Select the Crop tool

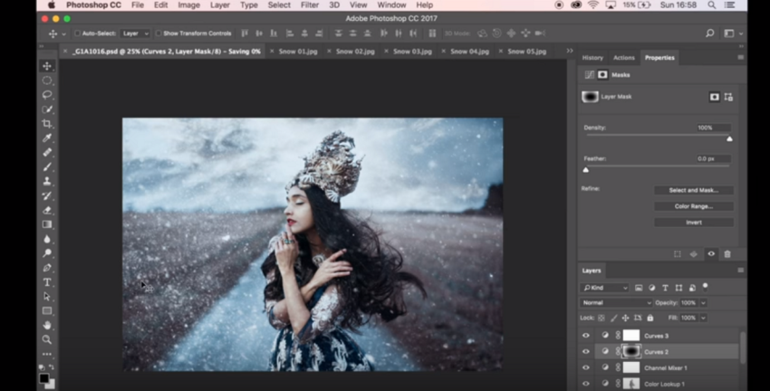tap(47, 124)
